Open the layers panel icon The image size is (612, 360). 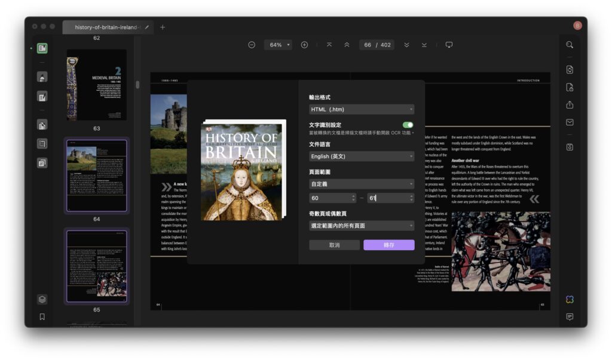42,299
